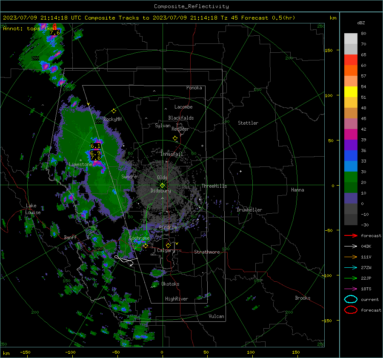Click the yellow radar-site marker at Olds/Didsbury
This screenshot has height=358, width=383.
(162, 186)
